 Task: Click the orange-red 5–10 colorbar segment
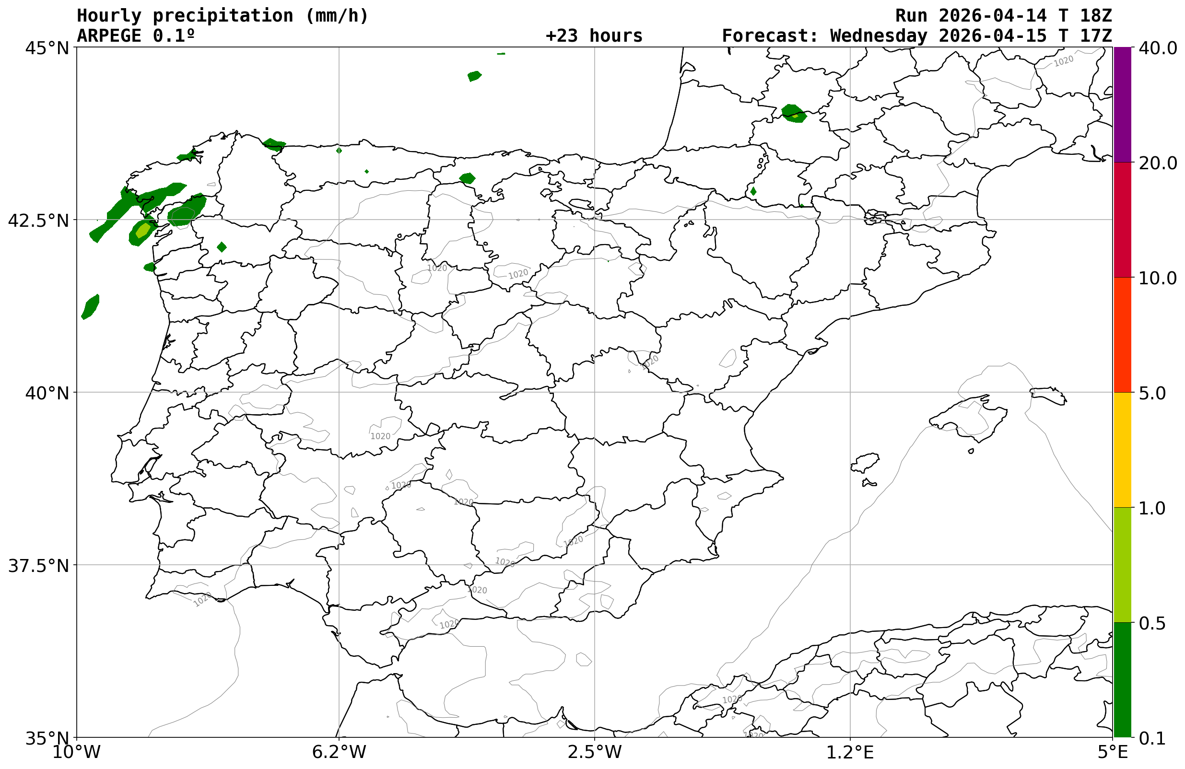tap(1122, 335)
